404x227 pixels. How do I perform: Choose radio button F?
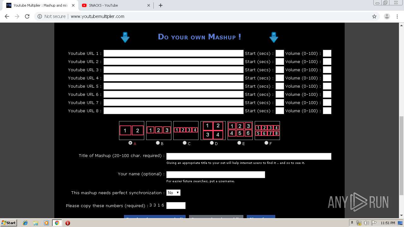[266, 143]
